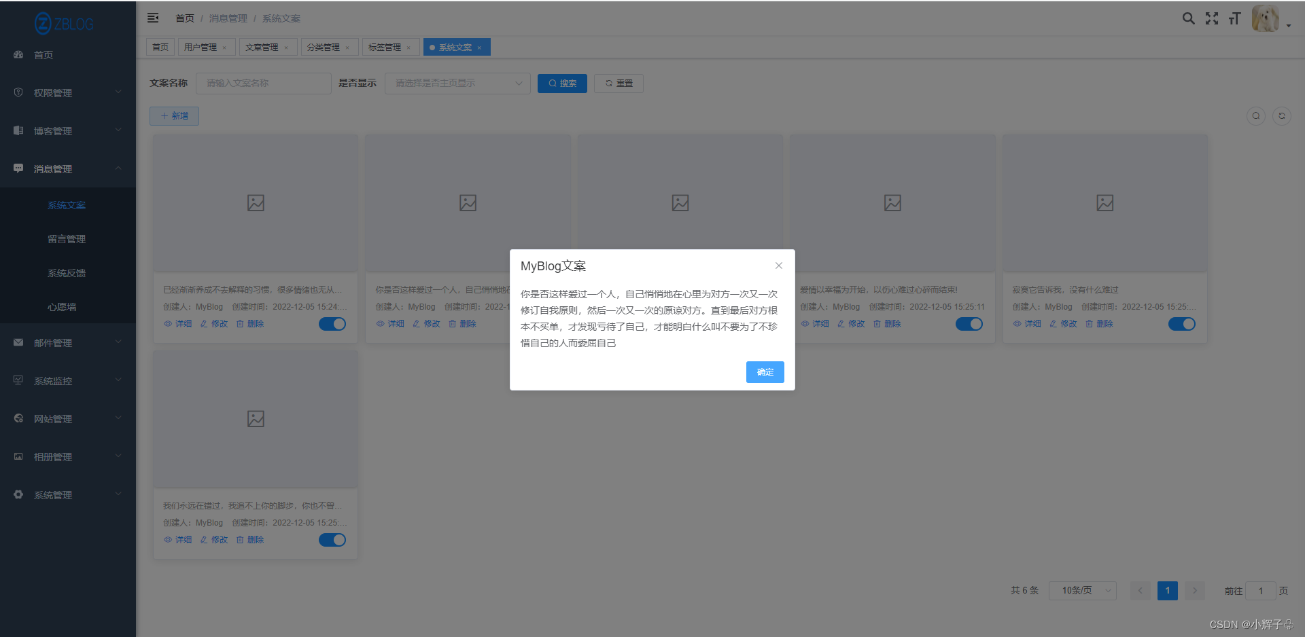The height and width of the screenshot is (637, 1305).
Task: View details of card 已经渐渐养成不去解释
Action: 177,324
